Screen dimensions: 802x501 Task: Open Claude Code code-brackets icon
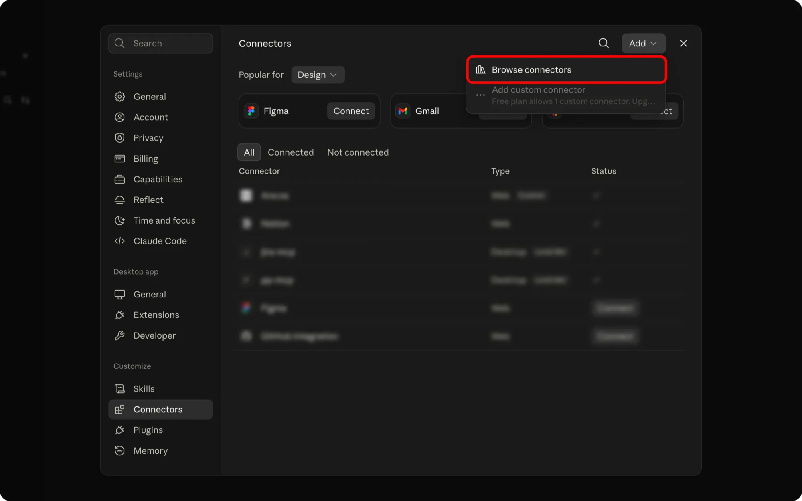pyautogui.click(x=119, y=241)
